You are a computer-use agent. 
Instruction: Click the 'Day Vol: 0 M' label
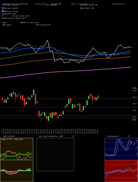pos(87,8)
